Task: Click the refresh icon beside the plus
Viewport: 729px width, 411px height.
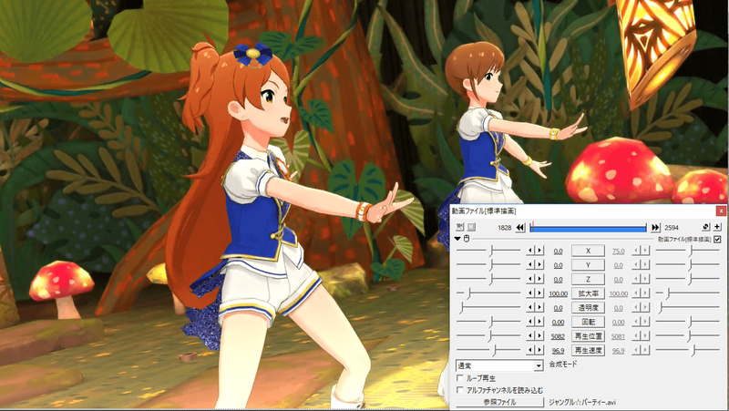Action: point(705,227)
